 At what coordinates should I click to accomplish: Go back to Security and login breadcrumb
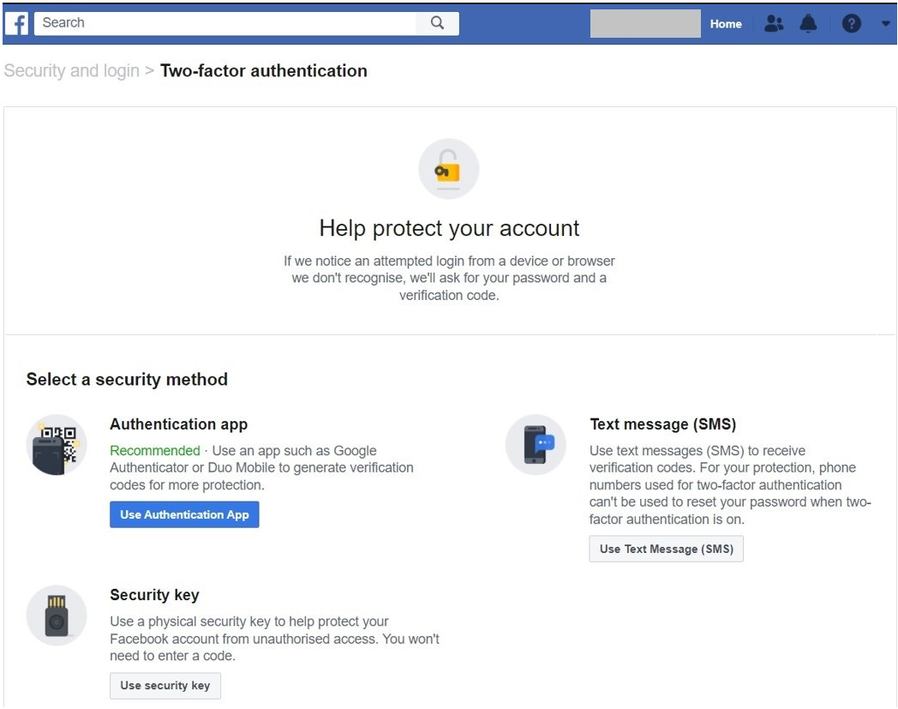tap(71, 71)
